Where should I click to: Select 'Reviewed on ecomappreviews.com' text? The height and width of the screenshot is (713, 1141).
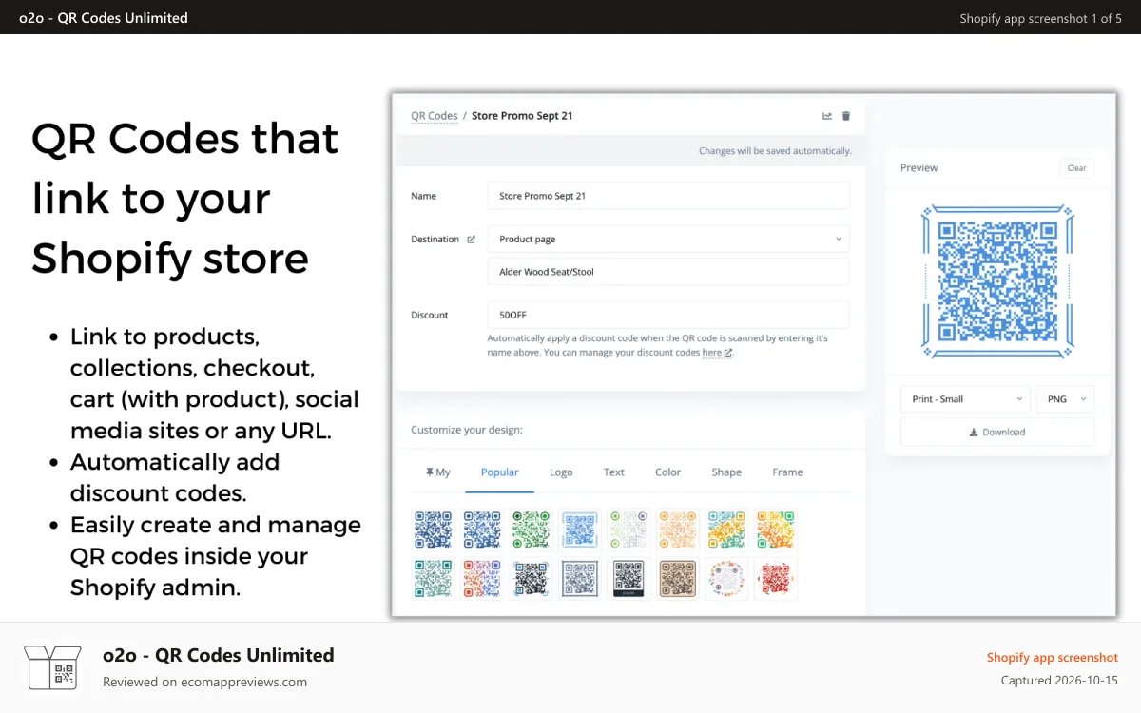coord(204,682)
